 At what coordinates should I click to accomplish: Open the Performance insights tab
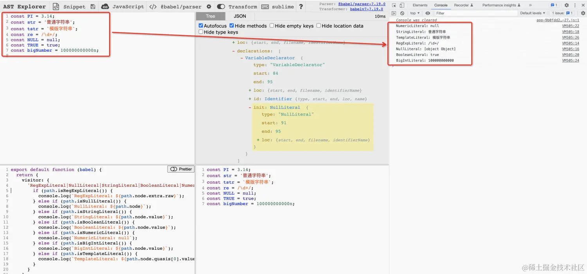point(501,5)
